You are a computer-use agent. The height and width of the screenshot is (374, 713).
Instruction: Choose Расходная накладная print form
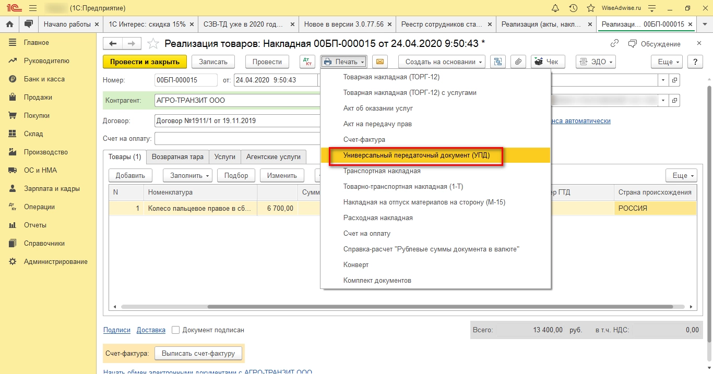tap(435, 218)
